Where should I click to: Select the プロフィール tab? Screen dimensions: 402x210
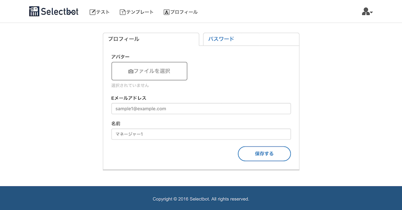coord(151,39)
